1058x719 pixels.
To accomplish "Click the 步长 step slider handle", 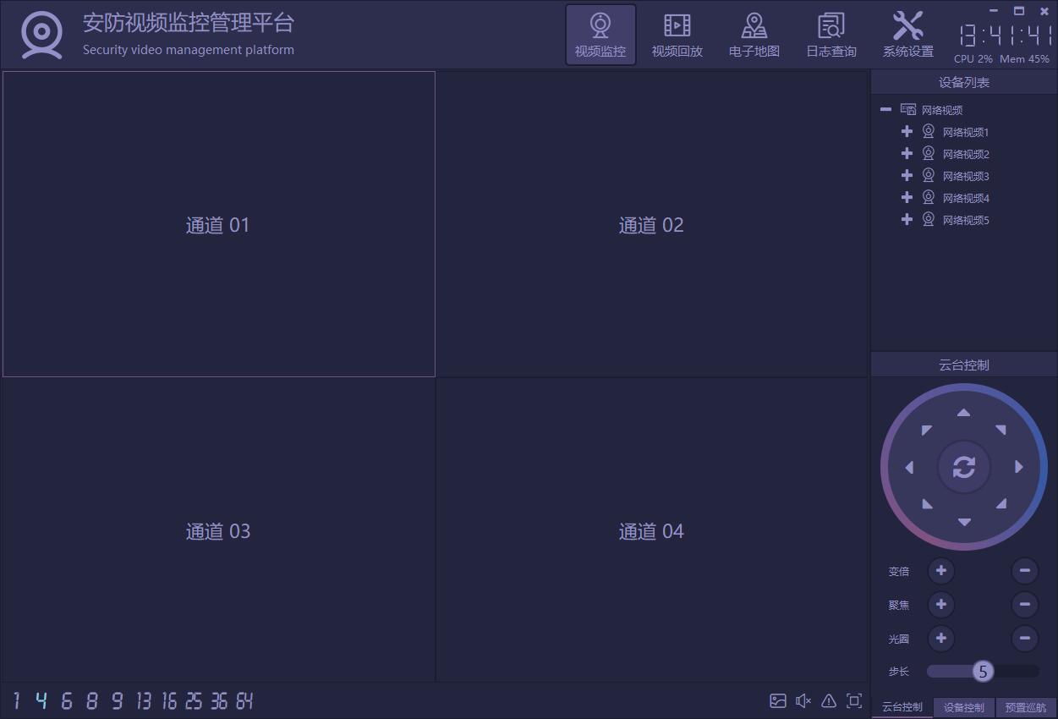I will click(x=982, y=672).
